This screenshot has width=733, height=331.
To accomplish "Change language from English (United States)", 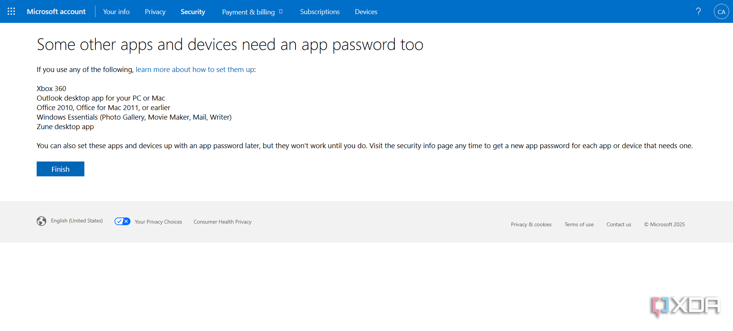I will 77,221.
